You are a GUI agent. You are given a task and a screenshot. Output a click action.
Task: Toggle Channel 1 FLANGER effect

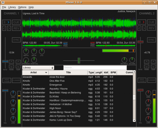click(16, 80)
